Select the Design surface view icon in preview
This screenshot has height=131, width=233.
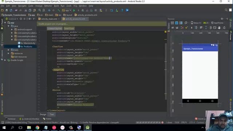click(172, 23)
